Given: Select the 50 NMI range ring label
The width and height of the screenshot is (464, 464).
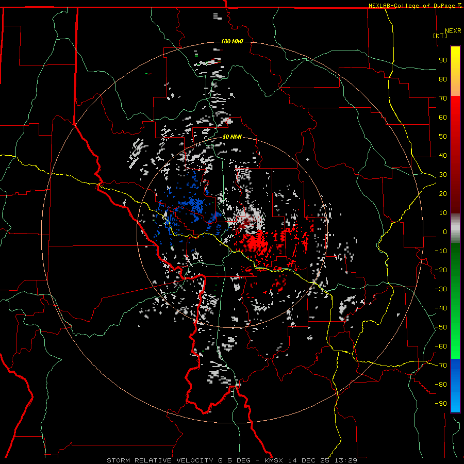Looking at the screenshot, I should point(232,137).
